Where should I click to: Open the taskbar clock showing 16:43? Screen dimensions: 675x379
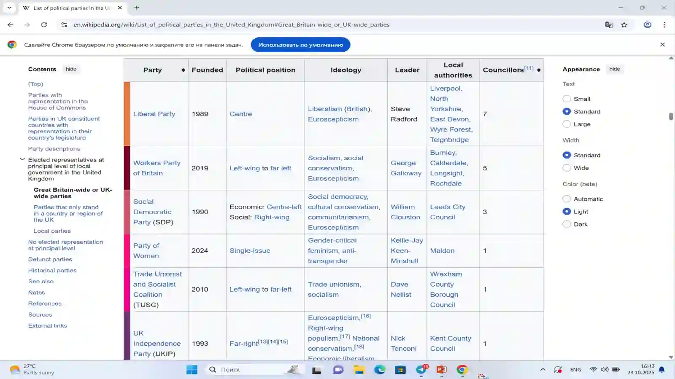[x=640, y=369]
